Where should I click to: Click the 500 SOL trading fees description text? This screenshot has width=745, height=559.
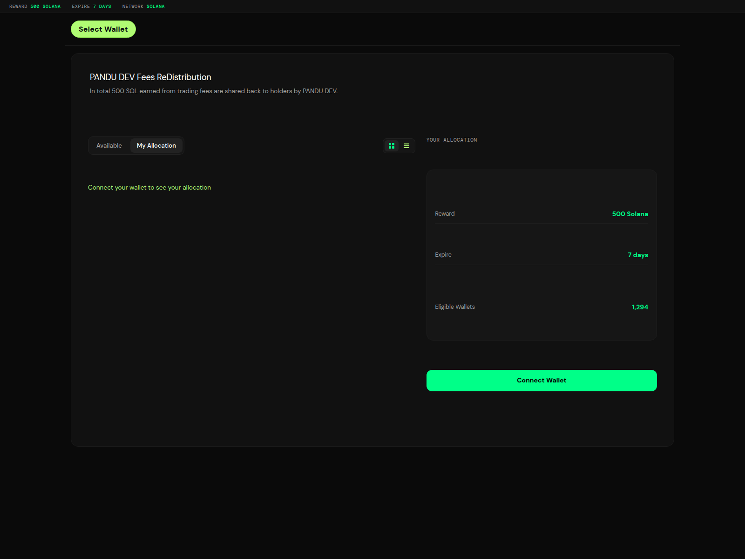click(214, 91)
